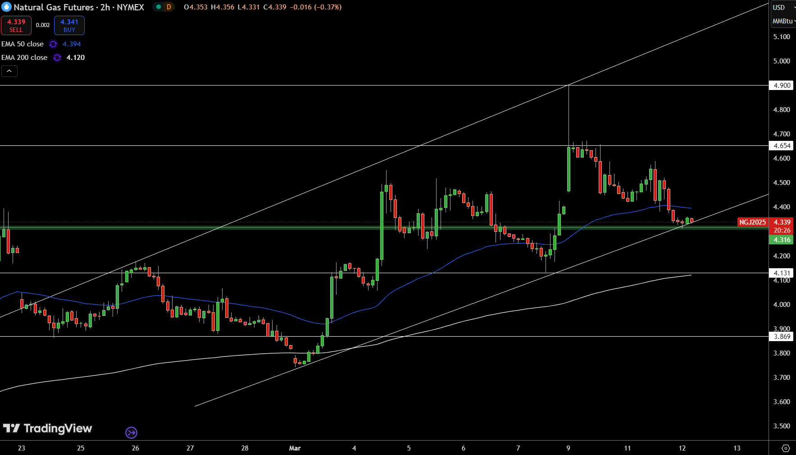Screen dimensions: 796x455
Task: Click the Mar date label on time axis
Action: click(x=295, y=448)
